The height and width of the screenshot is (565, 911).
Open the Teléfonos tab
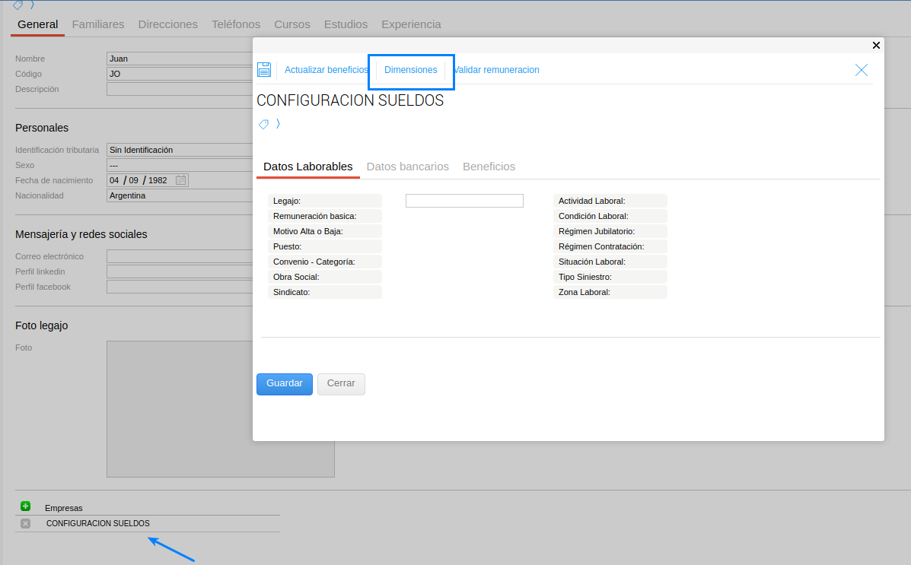[236, 24]
